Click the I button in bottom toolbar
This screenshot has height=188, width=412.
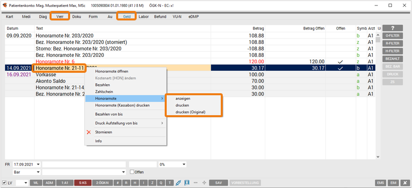click(x=144, y=183)
